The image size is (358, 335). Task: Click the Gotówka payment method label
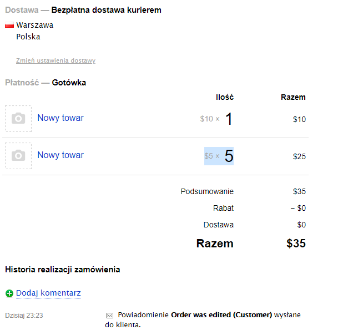click(69, 83)
